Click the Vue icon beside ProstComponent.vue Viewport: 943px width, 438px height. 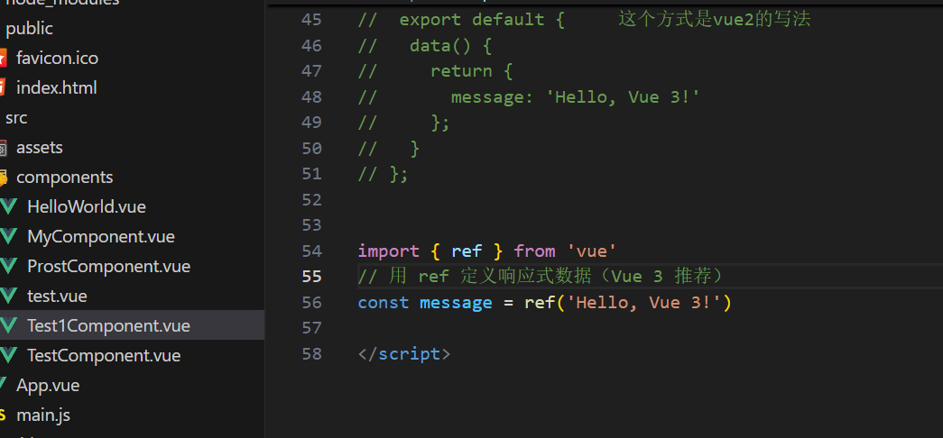click(8, 267)
